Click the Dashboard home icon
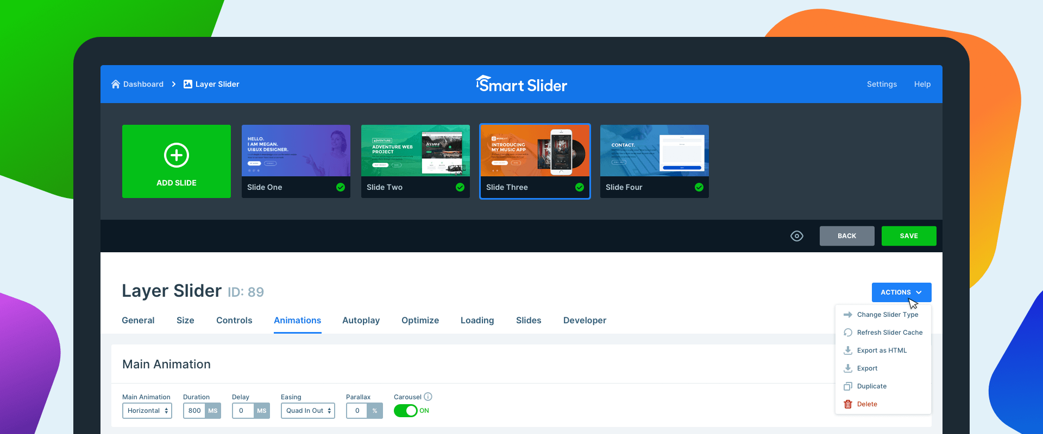 coord(115,84)
